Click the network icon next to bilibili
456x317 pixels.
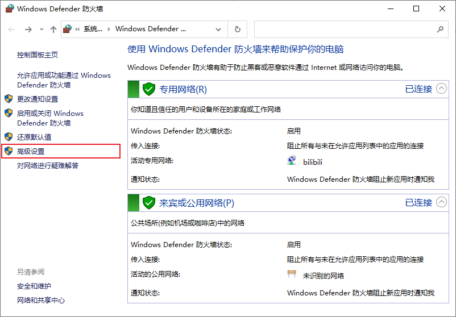click(292, 160)
